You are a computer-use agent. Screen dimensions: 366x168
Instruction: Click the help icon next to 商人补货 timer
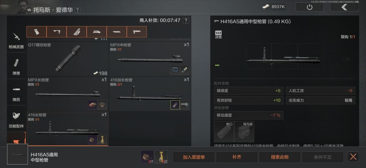click(x=186, y=21)
